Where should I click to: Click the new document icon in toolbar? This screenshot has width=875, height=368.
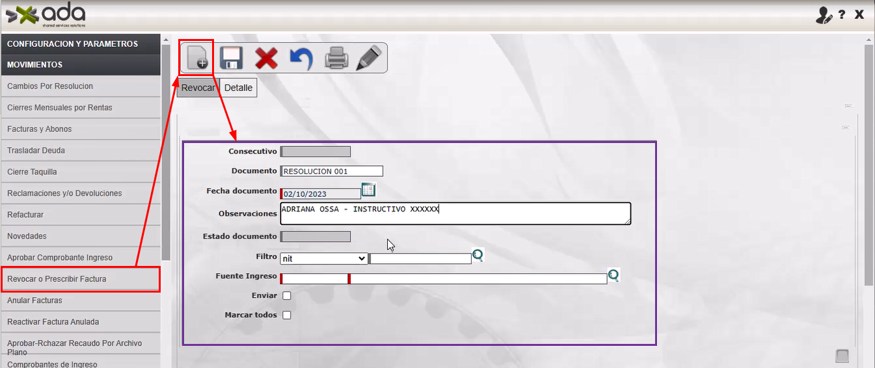pyautogui.click(x=196, y=58)
